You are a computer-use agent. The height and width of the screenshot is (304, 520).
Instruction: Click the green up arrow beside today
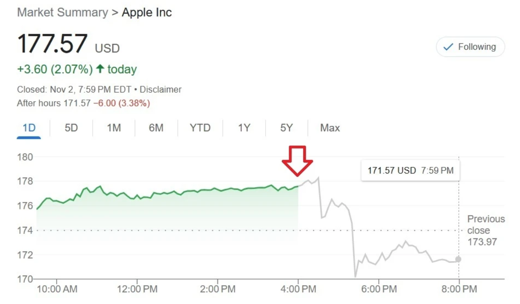pyautogui.click(x=100, y=68)
